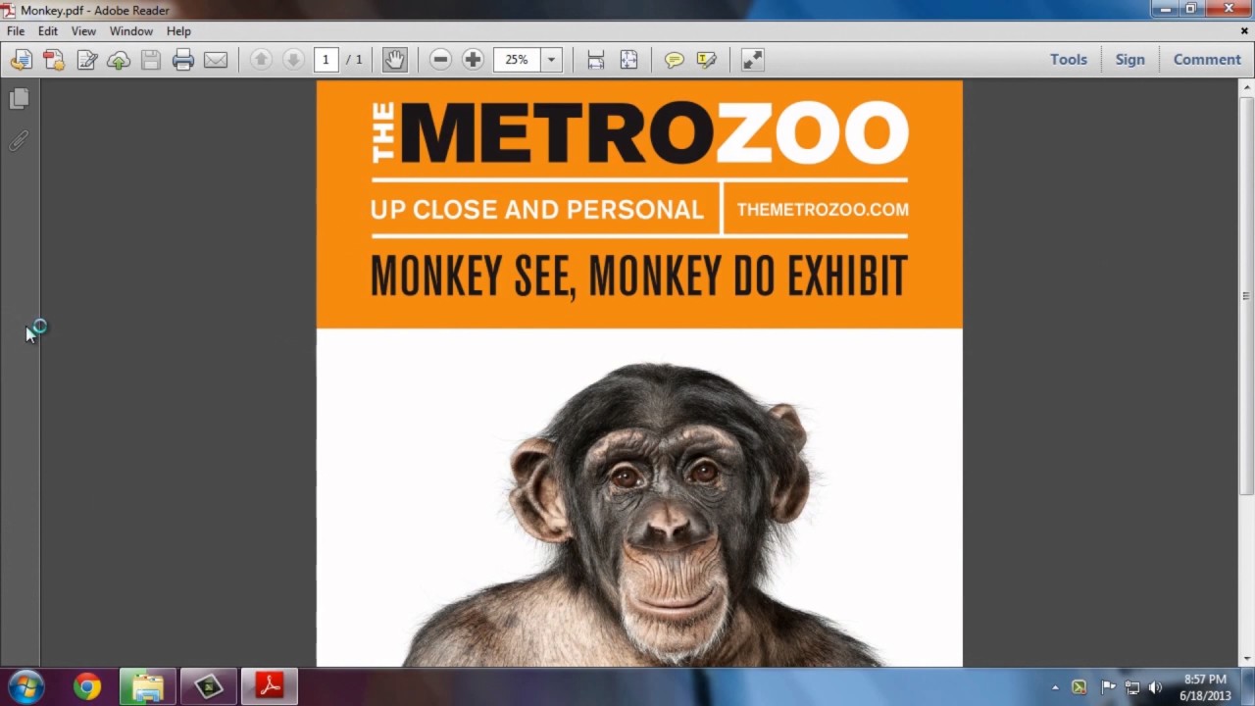Open Windows Explorer from taskbar
This screenshot has width=1255, height=706.
(148, 687)
